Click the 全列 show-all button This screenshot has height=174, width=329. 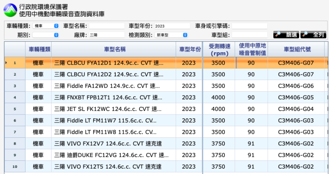[x=313, y=34]
